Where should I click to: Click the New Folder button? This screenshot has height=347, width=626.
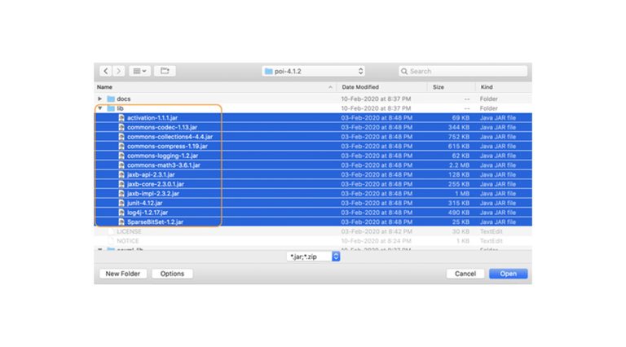(123, 274)
